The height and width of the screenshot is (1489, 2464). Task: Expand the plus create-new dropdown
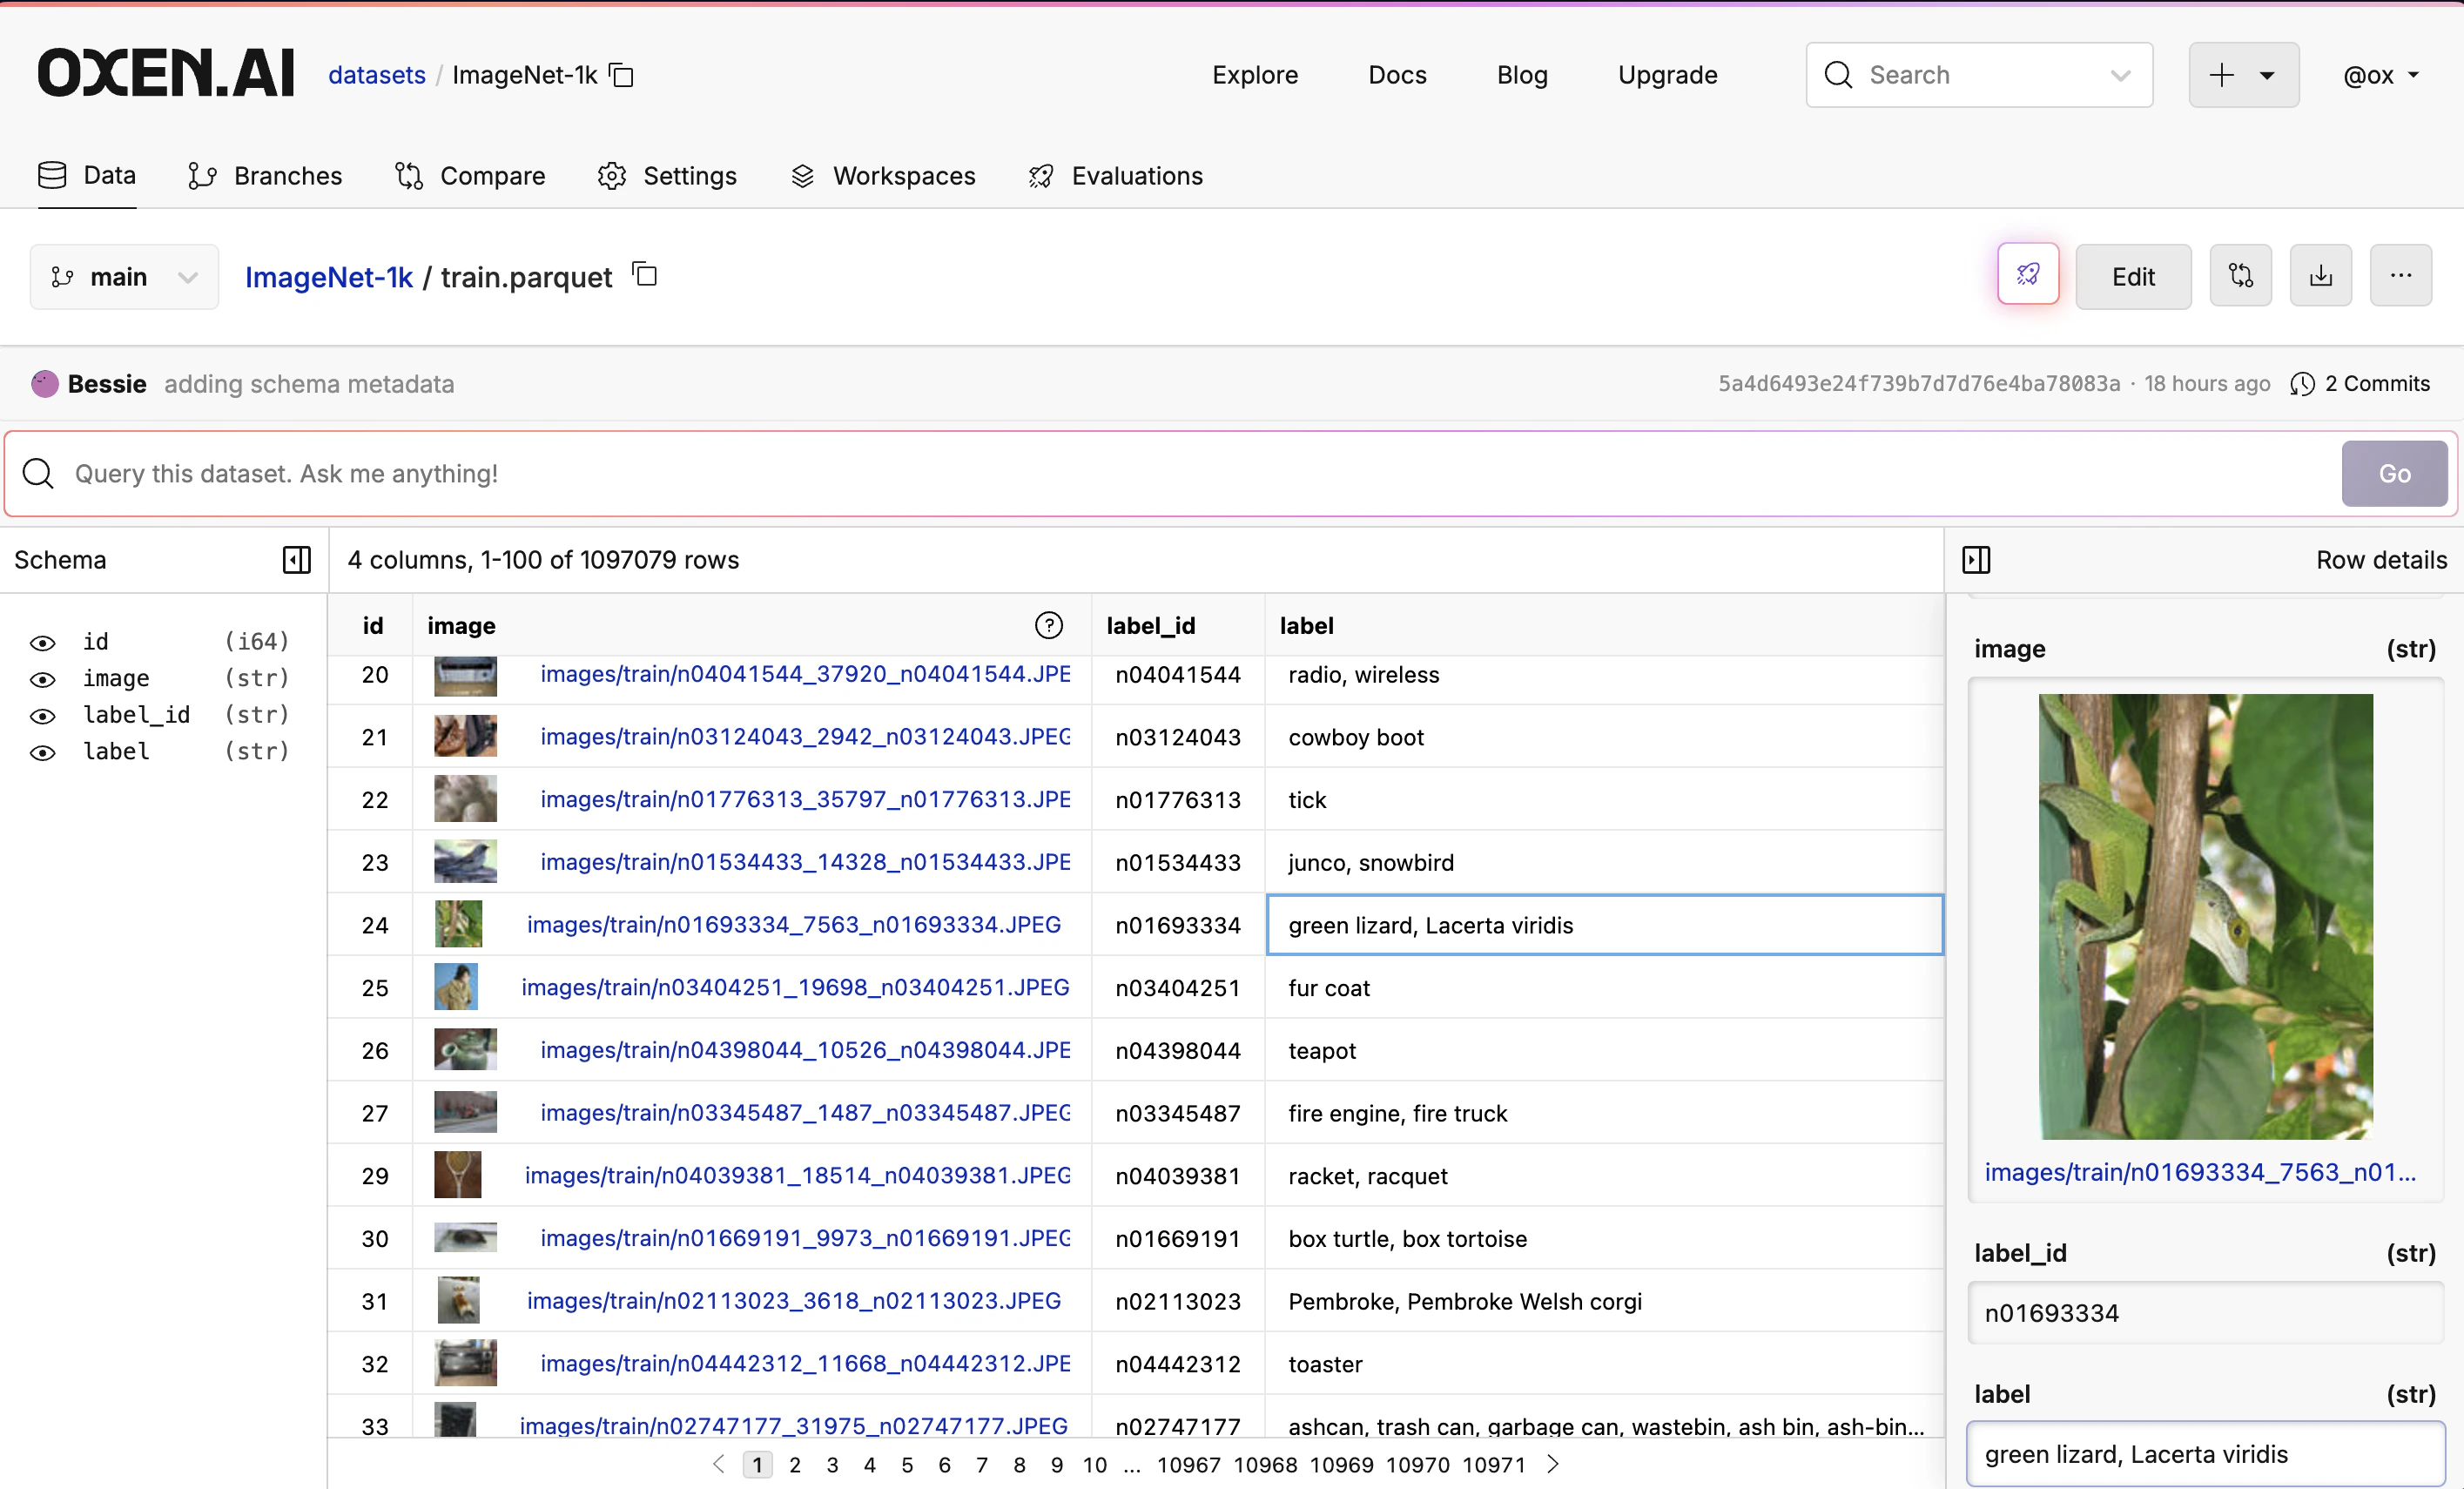2243,75
